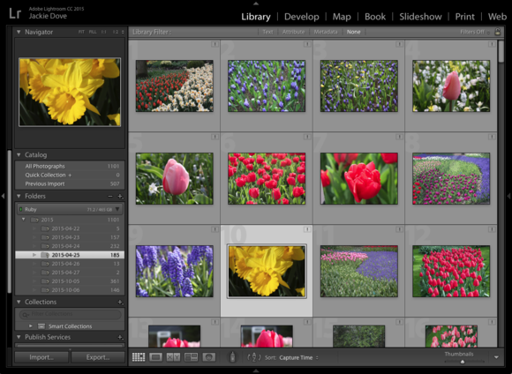Click badge icon on thumbnail 12
Viewport: 512px width, 374px height.
492,229
